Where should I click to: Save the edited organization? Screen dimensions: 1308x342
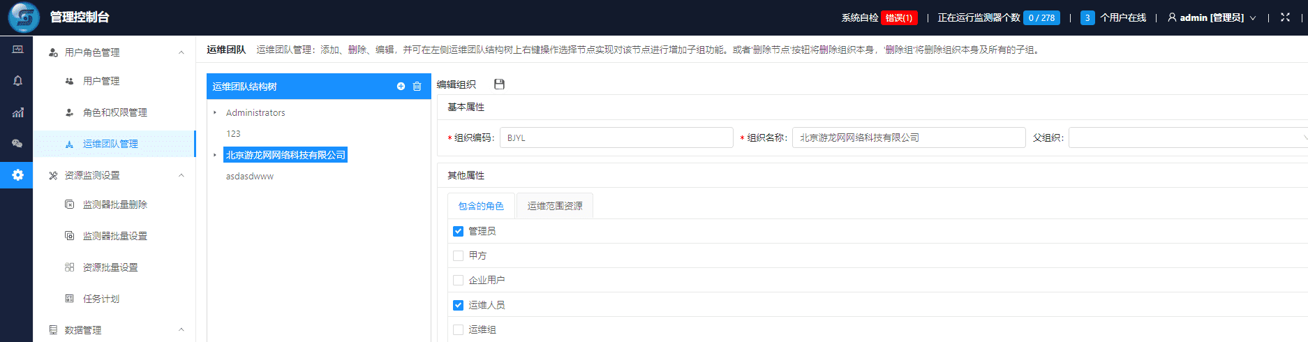(499, 84)
